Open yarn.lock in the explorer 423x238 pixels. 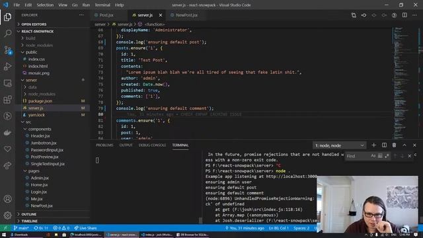pyautogui.click(x=53, y=115)
